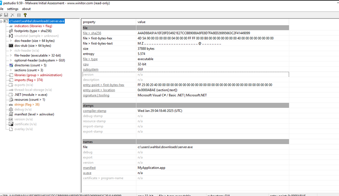
Task: Click the close file X toolbar icon
Action: point(12,15)
